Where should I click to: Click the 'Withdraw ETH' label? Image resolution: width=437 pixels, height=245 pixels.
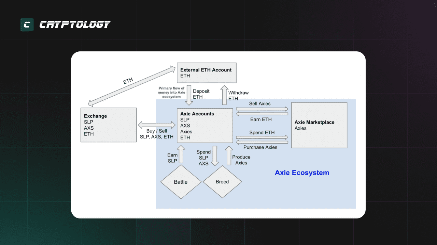[x=238, y=96]
